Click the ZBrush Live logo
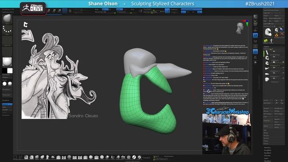This screenshot has width=288, height=162. (33, 8)
